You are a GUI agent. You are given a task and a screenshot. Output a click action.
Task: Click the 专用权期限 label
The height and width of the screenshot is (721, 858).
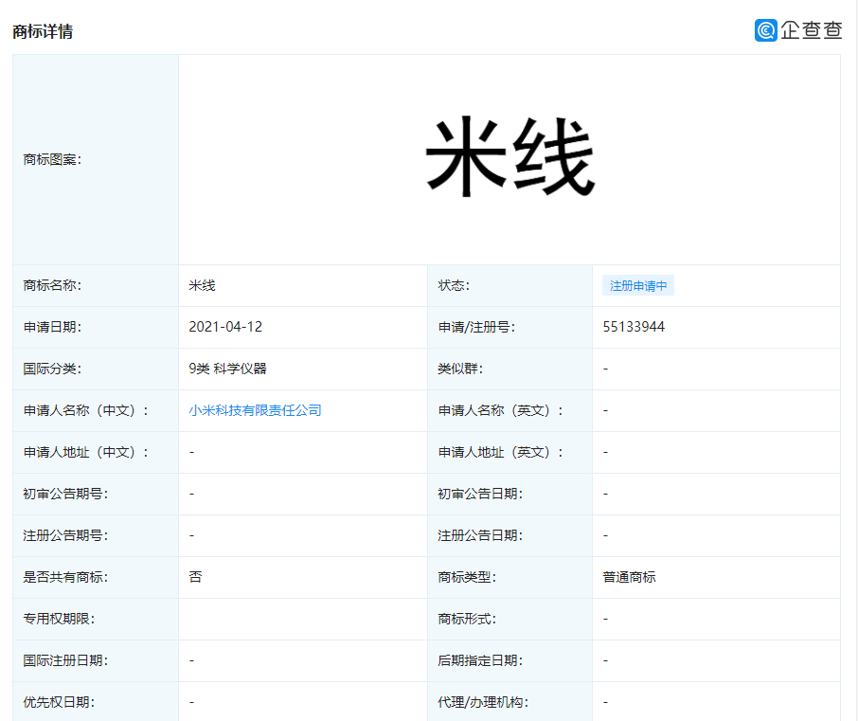tap(59, 619)
